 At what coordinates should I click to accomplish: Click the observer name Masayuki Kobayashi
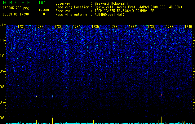(x=111, y=3)
